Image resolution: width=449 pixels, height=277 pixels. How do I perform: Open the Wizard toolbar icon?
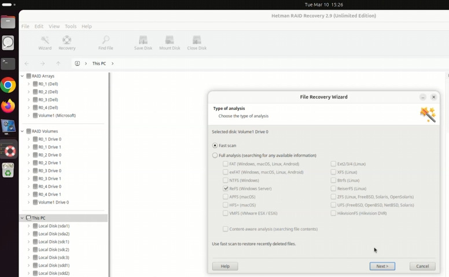tap(45, 43)
